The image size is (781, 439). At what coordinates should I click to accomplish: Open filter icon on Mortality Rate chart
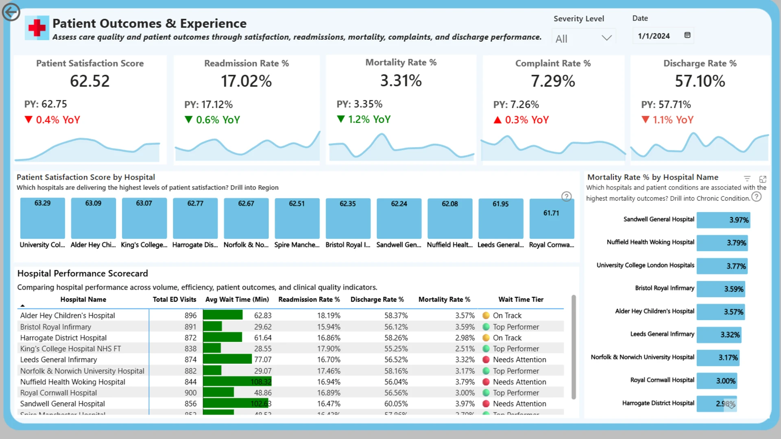(747, 178)
